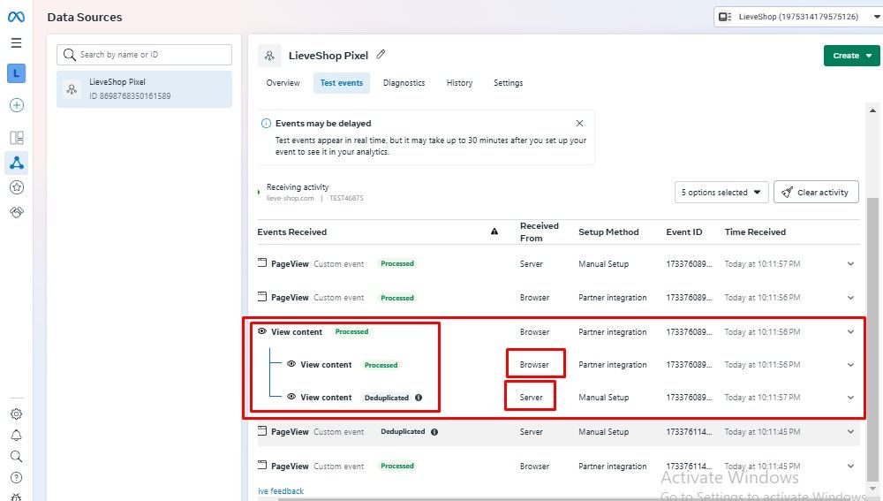Click the TEST46875 test code text
The image size is (883, 501).
(346, 199)
